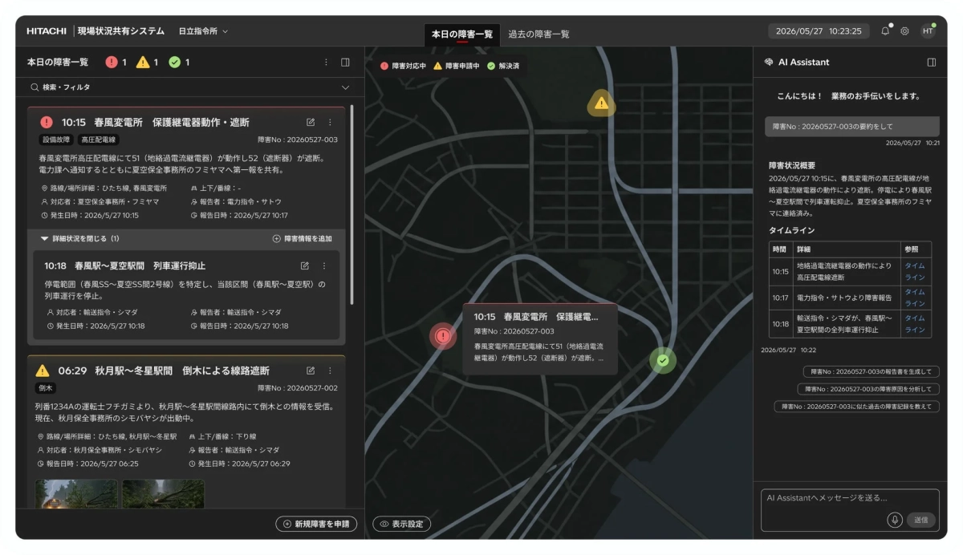The height and width of the screenshot is (555, 963).
Task: Click the red warning icon on 春風変電所 card
Action: [47, 122]
